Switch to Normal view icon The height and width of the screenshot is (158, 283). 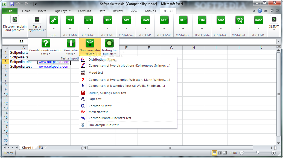pos(214,153)
